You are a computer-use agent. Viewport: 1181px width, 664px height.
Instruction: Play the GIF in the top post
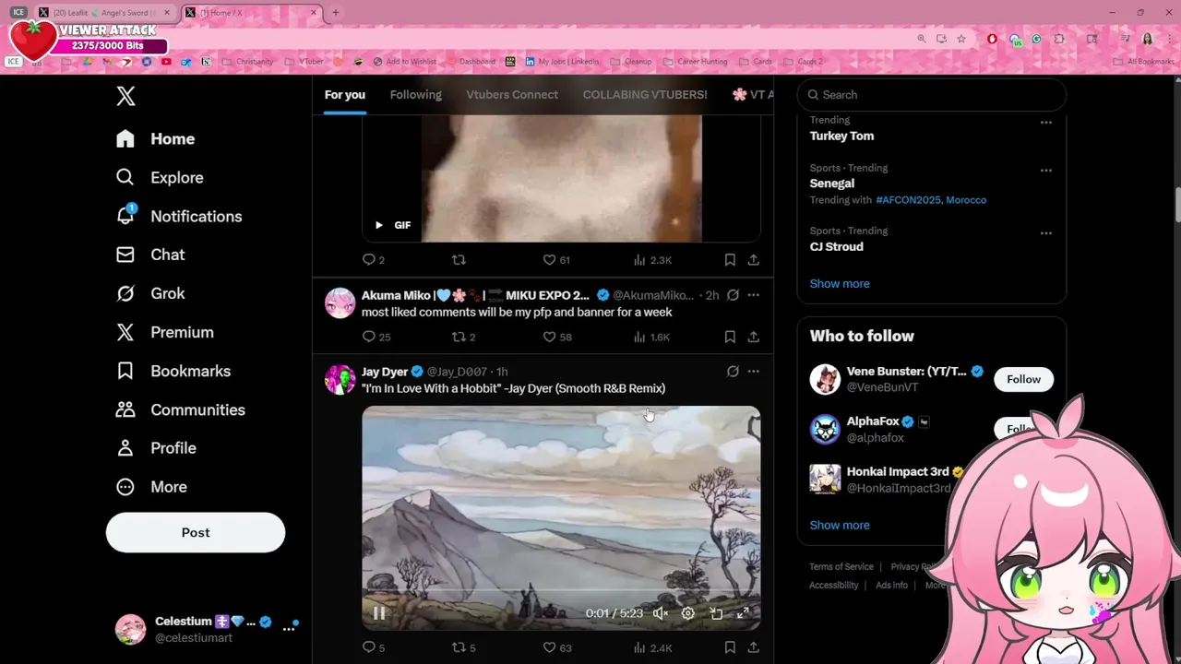tap(378, 225)
